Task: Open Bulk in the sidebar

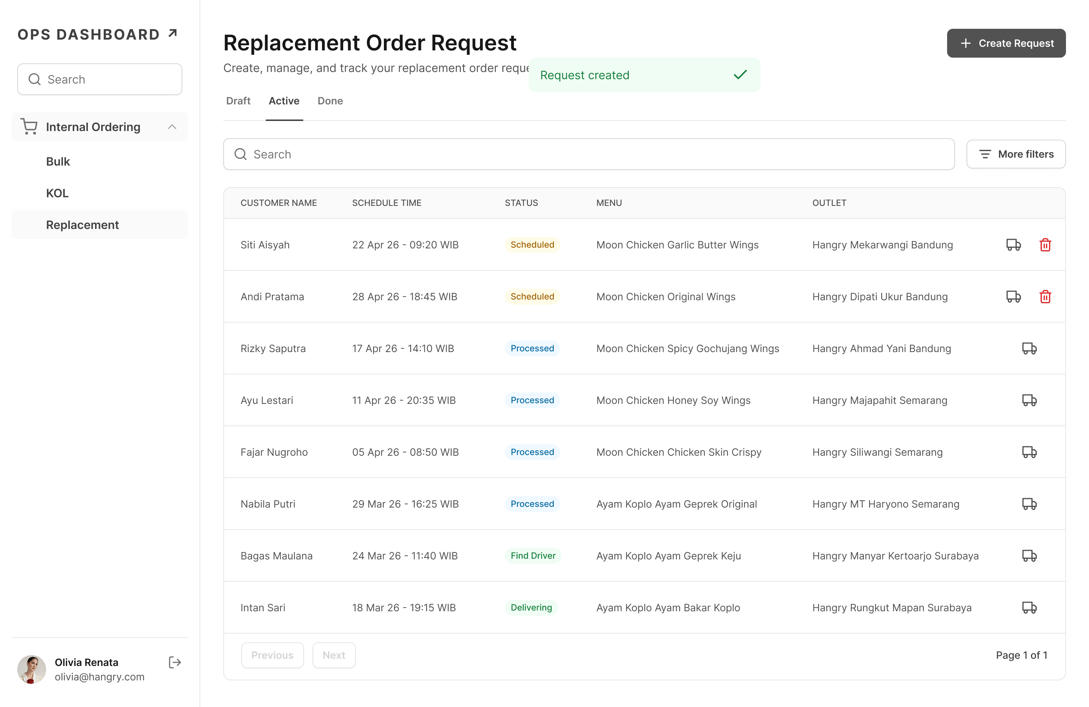Action: click(58, 161)
